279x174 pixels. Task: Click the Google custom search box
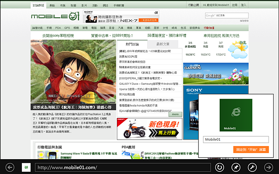coord(227,16)
